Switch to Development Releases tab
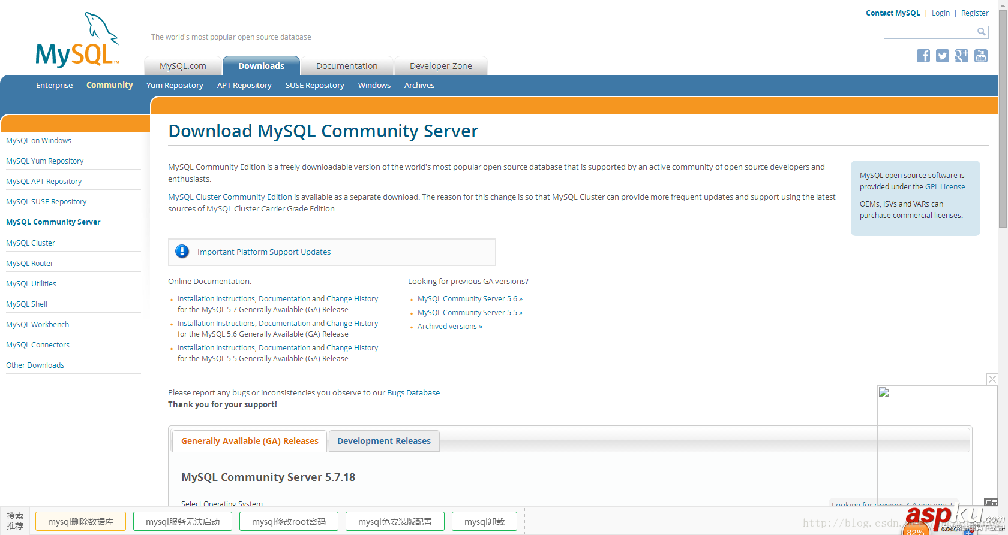Screen dimensions: 1008x535 pyautogui.click(x=384, y=441)
